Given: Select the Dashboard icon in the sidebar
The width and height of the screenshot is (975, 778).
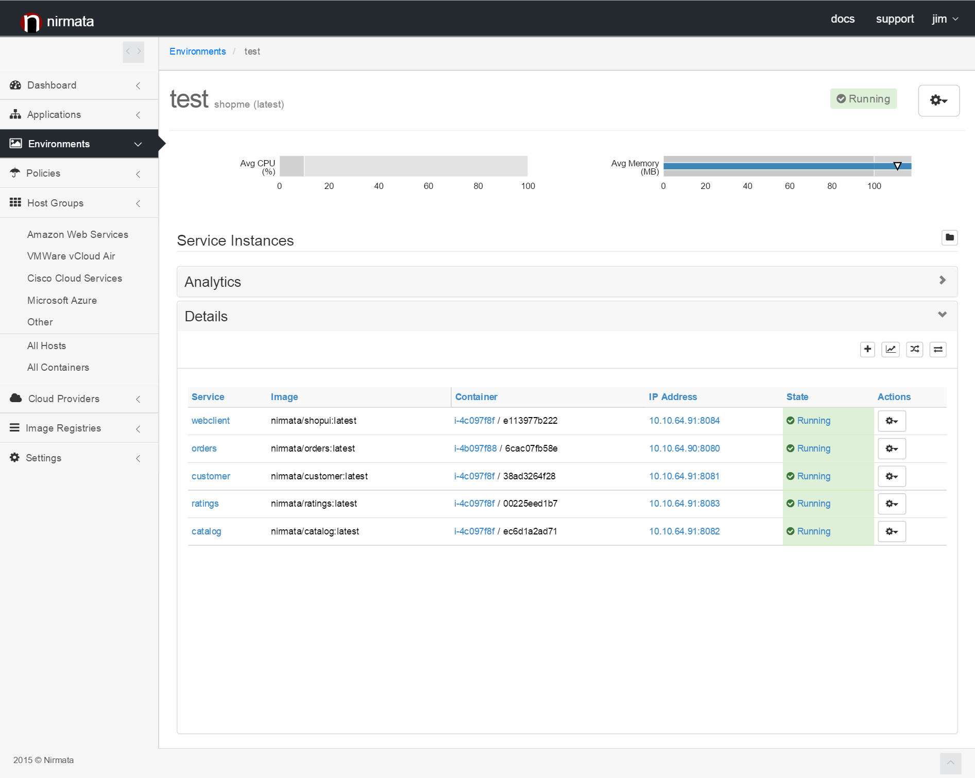Looking at the screenshot, I should pyautogui.click(x=15, y=85).
